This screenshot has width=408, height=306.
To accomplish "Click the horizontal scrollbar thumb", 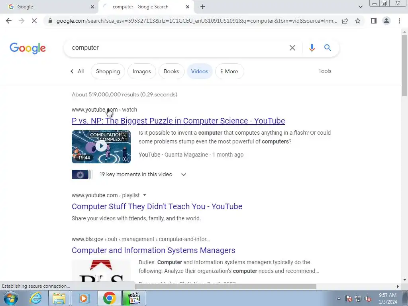I will click(226, 286).
